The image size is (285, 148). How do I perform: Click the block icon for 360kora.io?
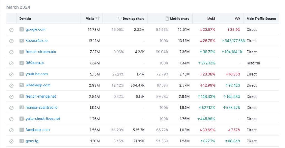tap(11, 63)
